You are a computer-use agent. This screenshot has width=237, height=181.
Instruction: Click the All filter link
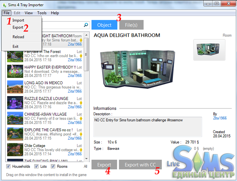point(86,167)
